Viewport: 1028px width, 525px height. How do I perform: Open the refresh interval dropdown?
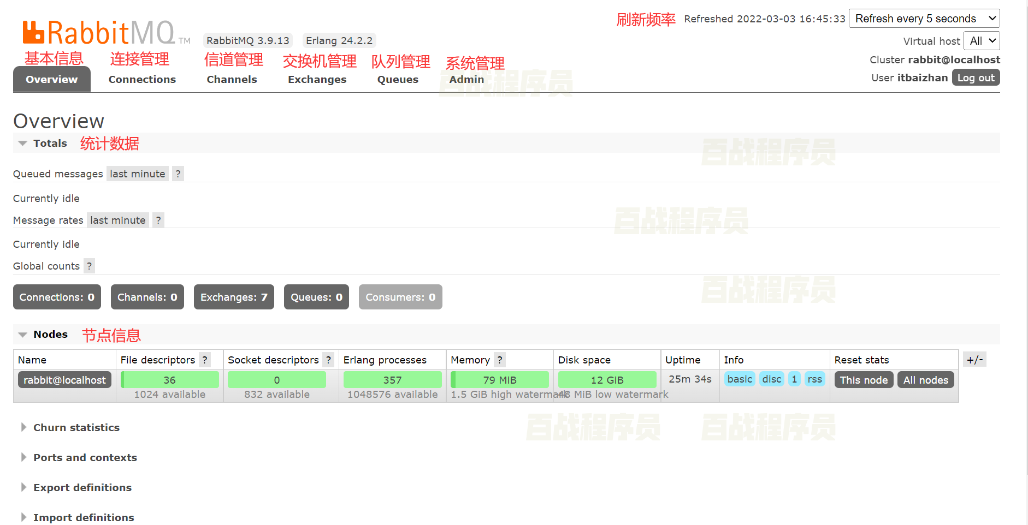pyautogui.click(x=924, y=19)
